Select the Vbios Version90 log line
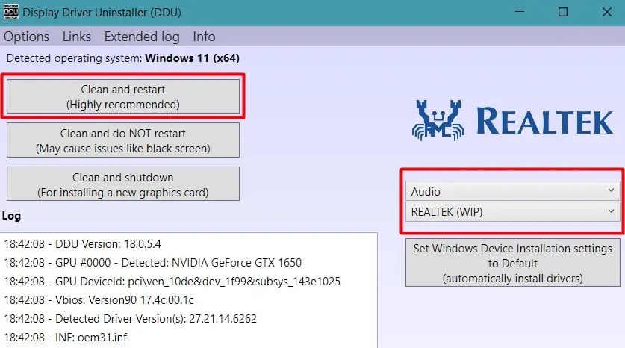Image resolution: width=625 pixels, height=348 pixels. coord(99,300)
